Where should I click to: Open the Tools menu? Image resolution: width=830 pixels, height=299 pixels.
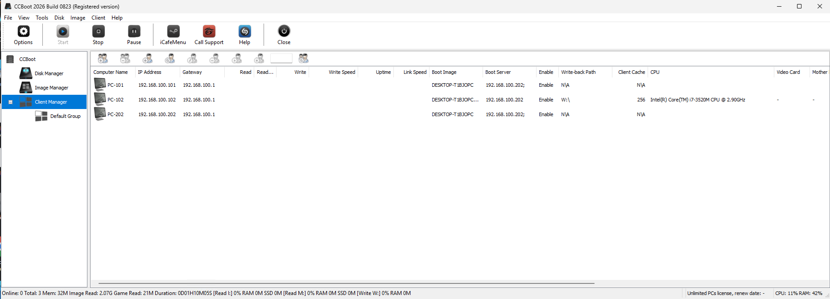pyautogui.click(x=42, y=18)
